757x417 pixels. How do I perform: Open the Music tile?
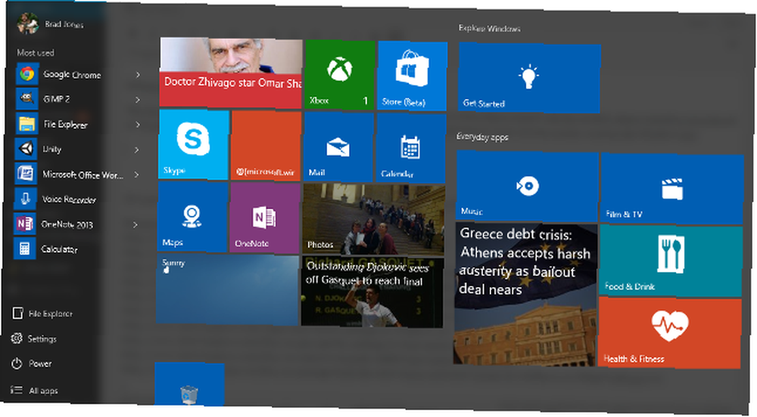[527, 185]
